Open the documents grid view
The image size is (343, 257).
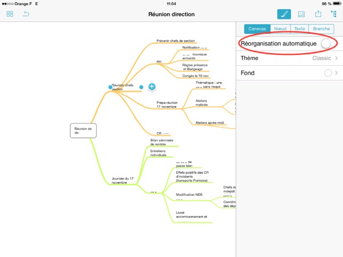(x=10, y=14)
